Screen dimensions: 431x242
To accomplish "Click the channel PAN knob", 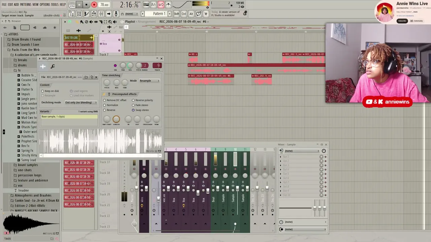I will (123, 66).
